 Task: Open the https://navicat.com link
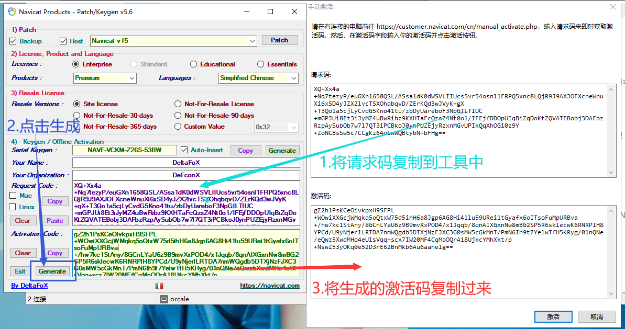[x=270, y=286]
